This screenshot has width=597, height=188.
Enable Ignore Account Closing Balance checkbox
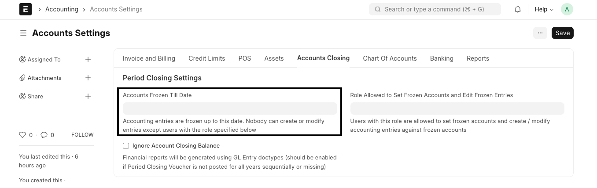[126, 146]
